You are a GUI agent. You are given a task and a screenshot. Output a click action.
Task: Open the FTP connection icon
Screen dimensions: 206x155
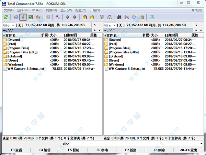pyautogui.click(x=102, y=17)
